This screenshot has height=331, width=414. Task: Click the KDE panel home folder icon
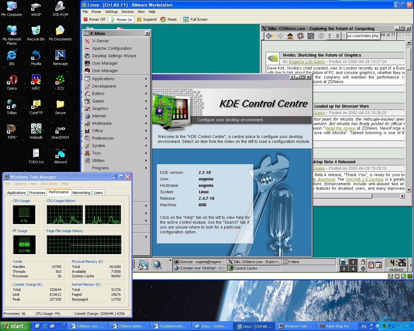(x=143, y=265)
